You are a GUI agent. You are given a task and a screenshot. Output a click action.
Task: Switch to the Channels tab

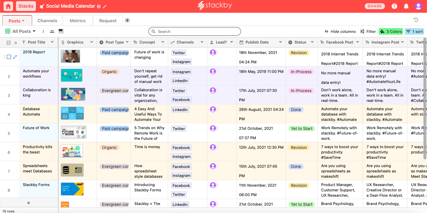pyautogui.click(x=47, y=21)
